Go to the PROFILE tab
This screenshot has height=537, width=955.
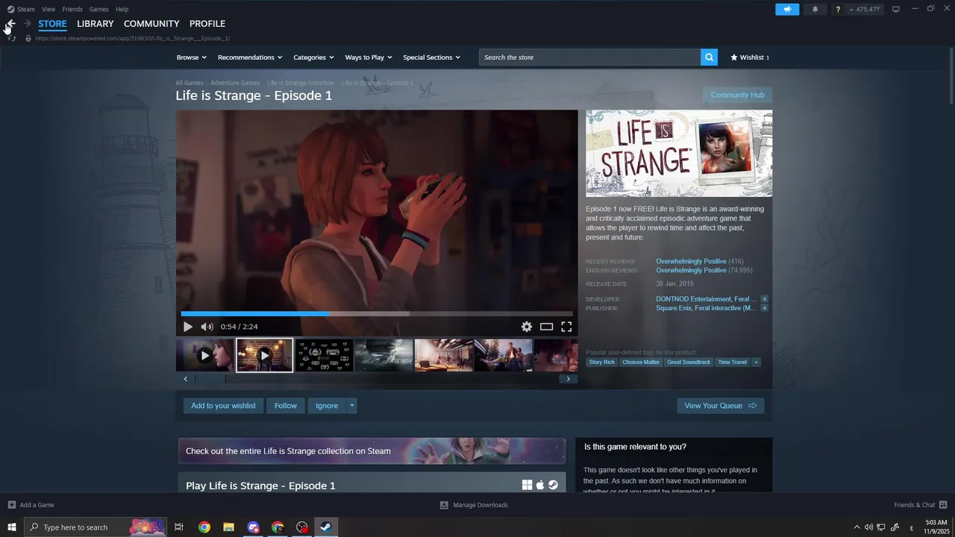point(207,24)
